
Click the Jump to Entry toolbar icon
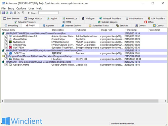point(23,13)
